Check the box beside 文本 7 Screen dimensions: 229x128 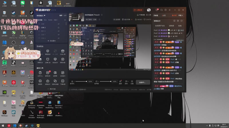tap(39, 35)
